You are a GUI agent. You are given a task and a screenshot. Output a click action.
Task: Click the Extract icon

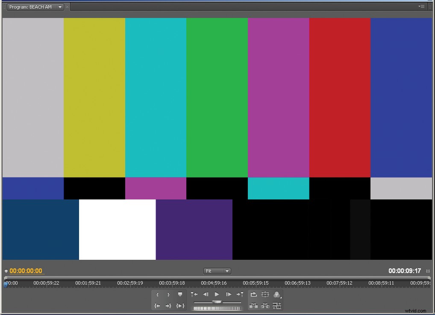(265, 305)
